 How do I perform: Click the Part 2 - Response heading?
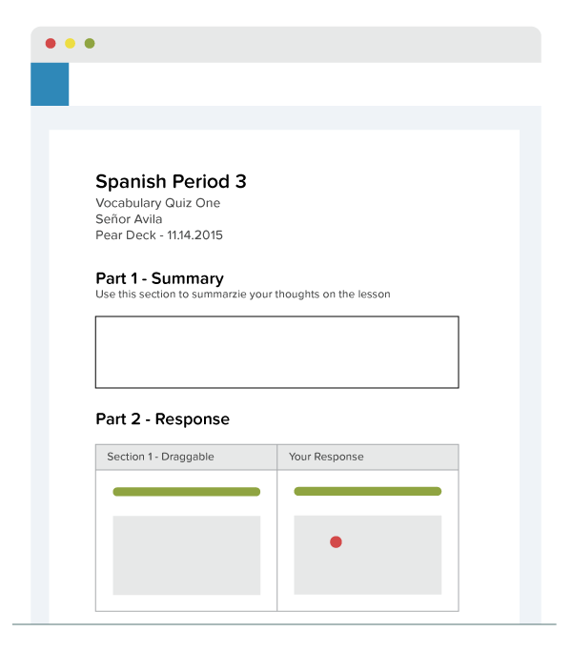tap(163, 419)
